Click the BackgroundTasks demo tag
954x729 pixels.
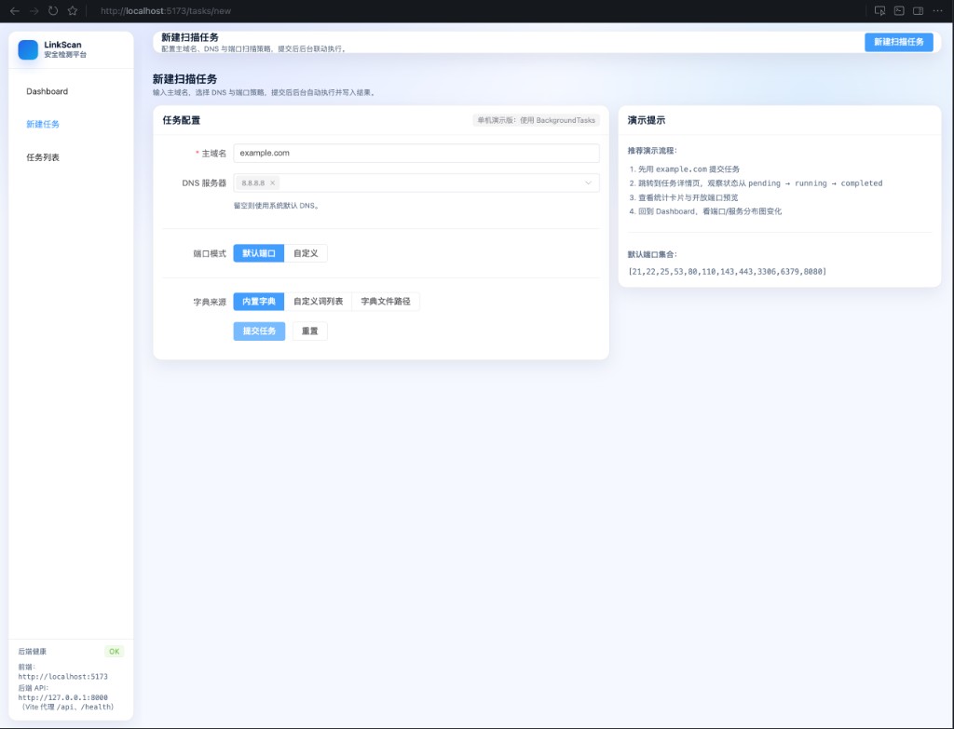coord(536,120)
